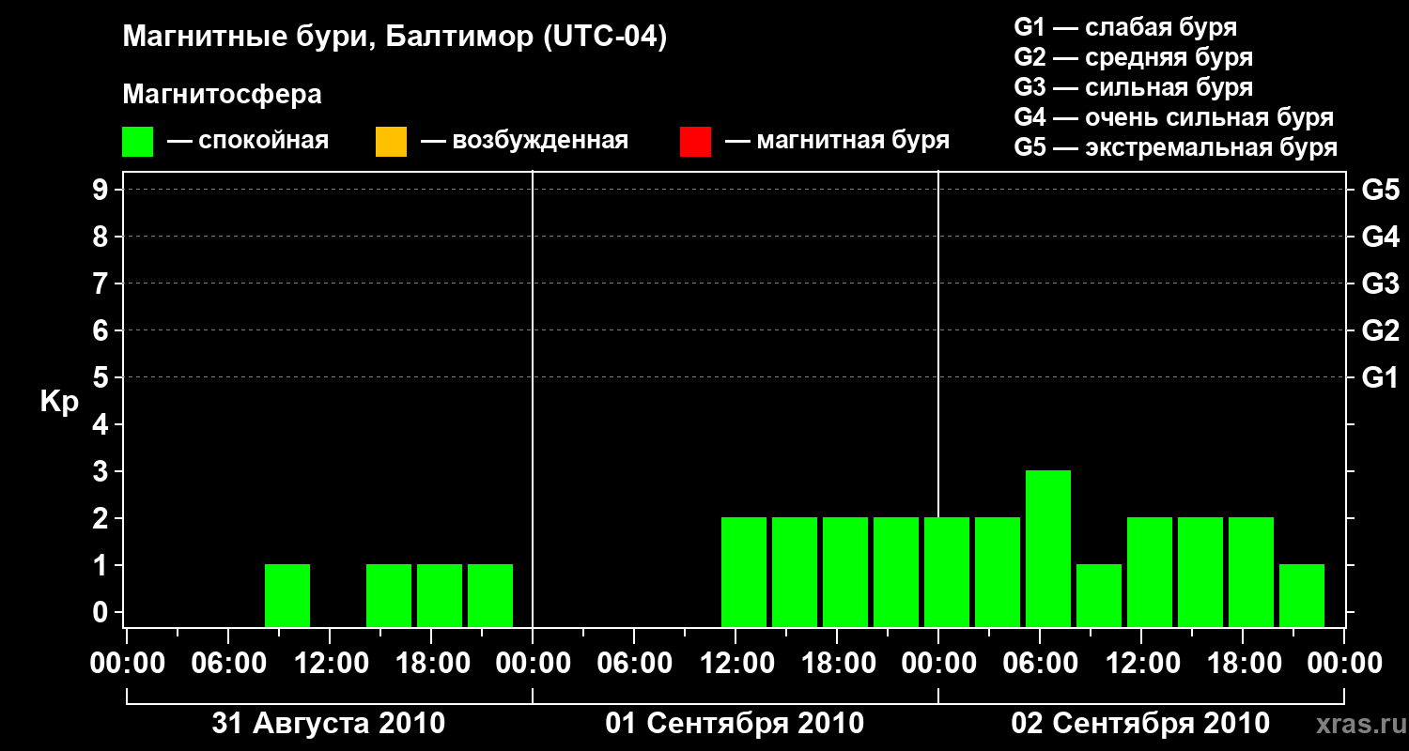Click the Kp axis value 0
This screenshot has width=1409, height=751.
click(102, 612)
